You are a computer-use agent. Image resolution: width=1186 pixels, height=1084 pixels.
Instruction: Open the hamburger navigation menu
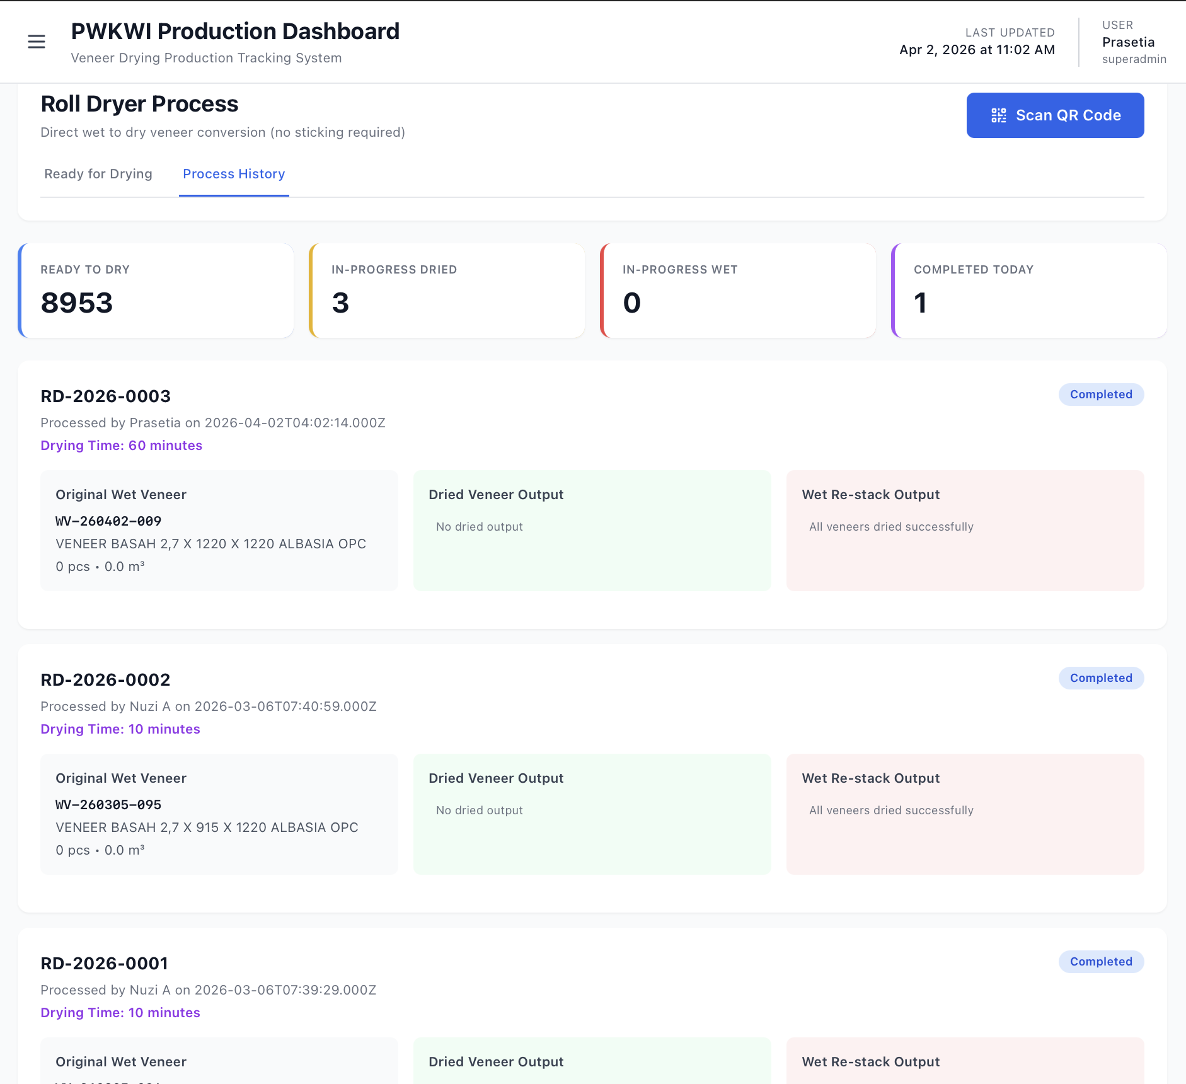[37, 42]
